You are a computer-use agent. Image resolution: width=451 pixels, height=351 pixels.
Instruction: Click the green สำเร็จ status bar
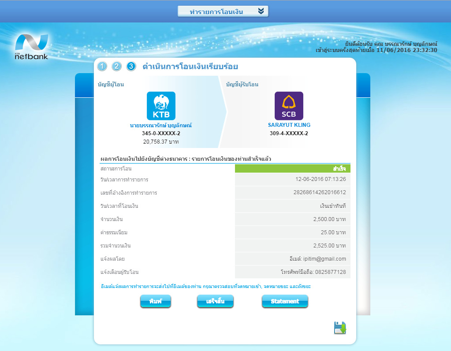293,168
